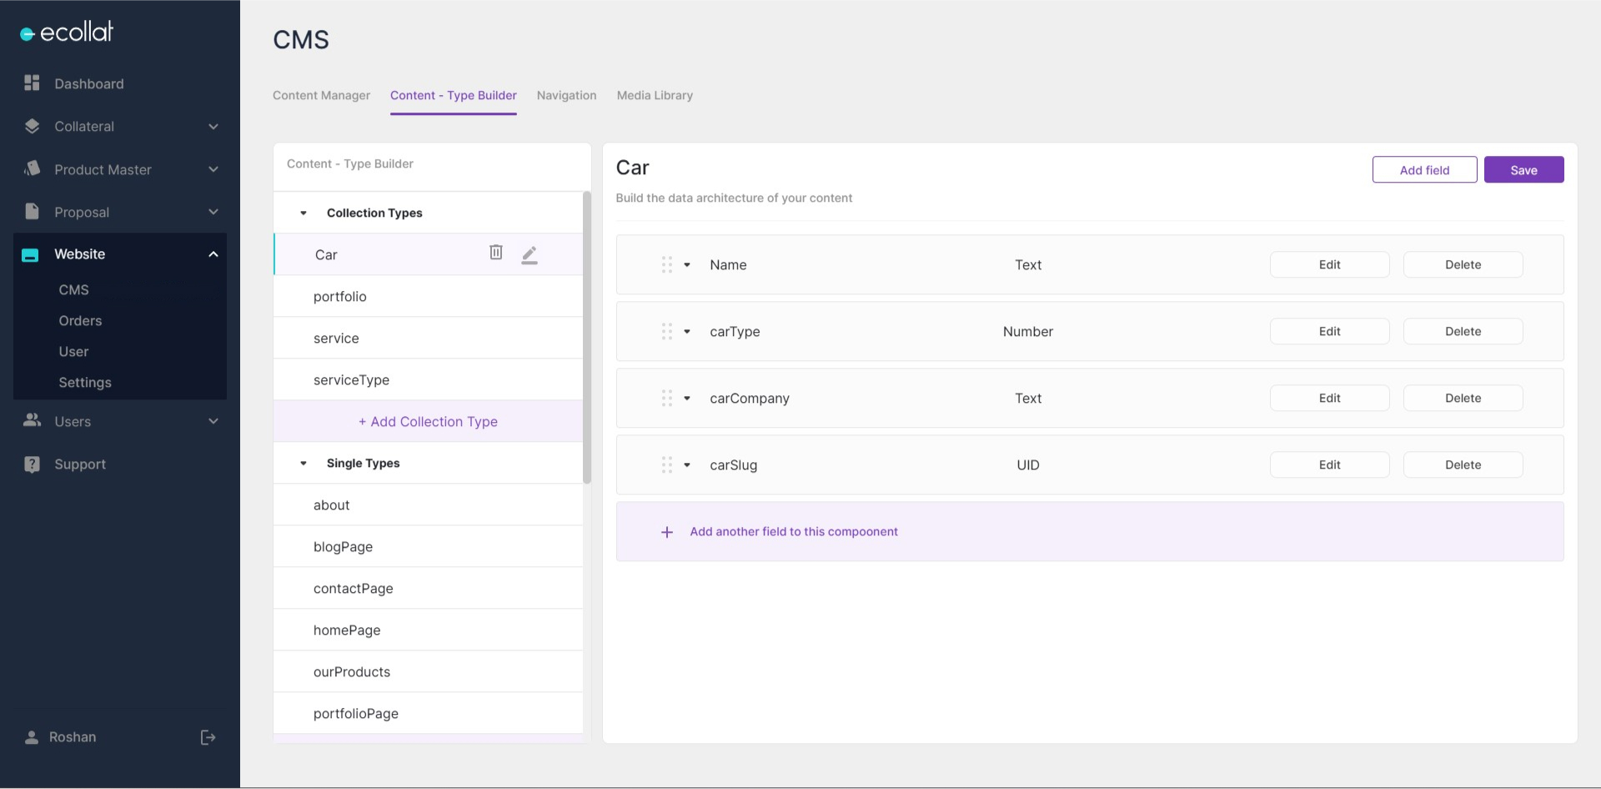The image size is (1601, 789).
Task: Open the Content Manager tab
Action: [321, 96]
